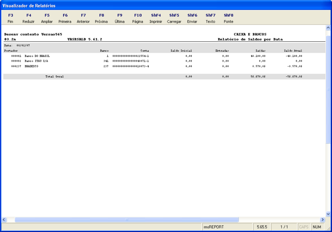Exit the viewer with Fim
Screen dimensions: 332x232
[x=10, y=18]
